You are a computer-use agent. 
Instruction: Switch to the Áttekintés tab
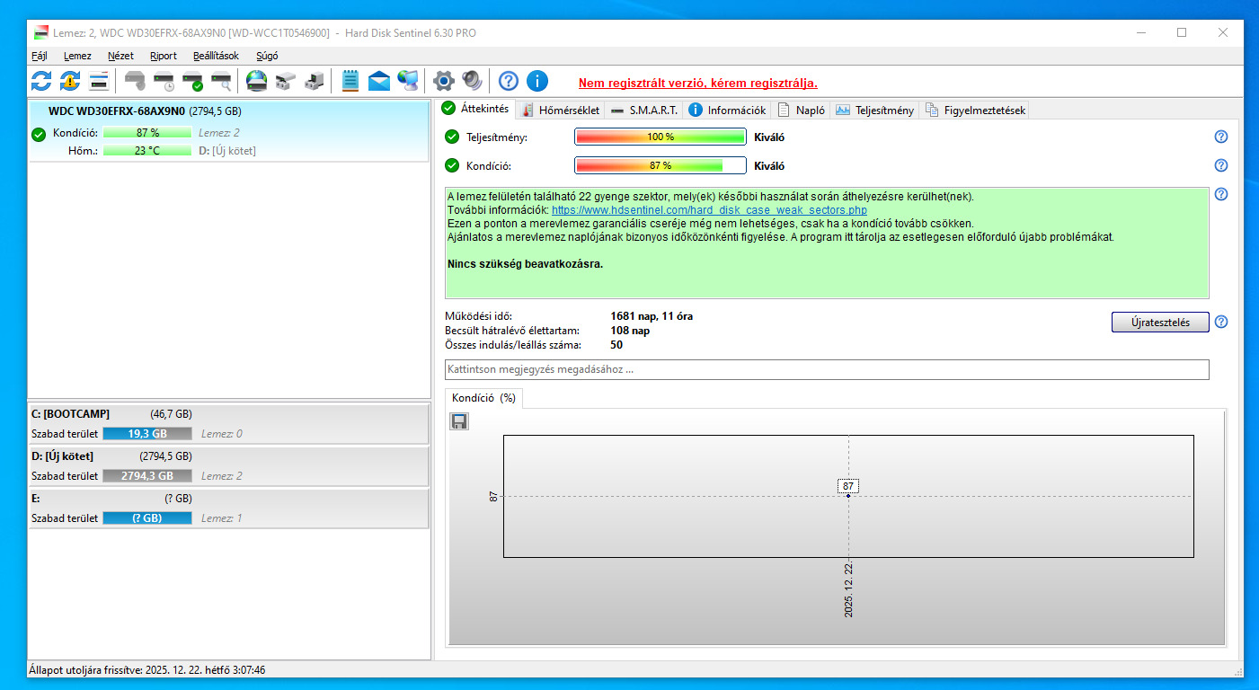[x=475, y=109]
